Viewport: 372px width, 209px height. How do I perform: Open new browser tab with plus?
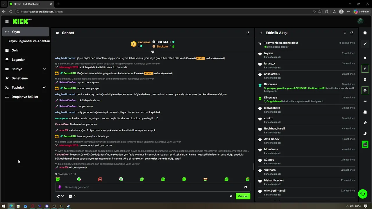58,4
